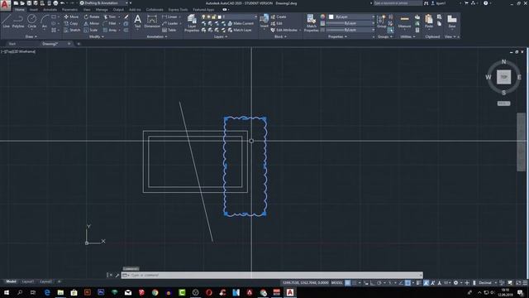Add a Linear dimension
This screenshot has height=298, width=529.
[x=169, y=17]
